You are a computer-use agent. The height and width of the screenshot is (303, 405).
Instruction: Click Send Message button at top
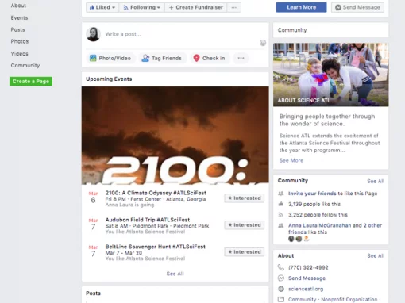tap(357, 7)
